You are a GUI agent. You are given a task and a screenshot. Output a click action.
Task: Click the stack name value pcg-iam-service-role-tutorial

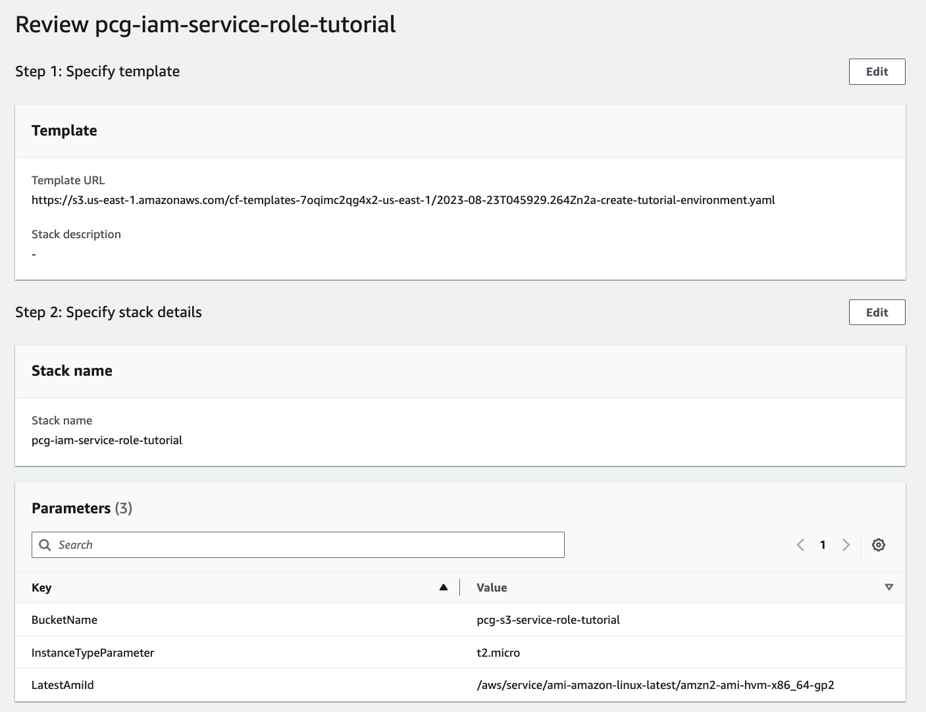(x=107, y=440)
